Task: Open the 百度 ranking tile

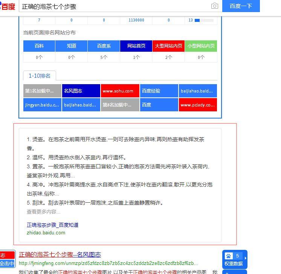Action: [159, 105]
